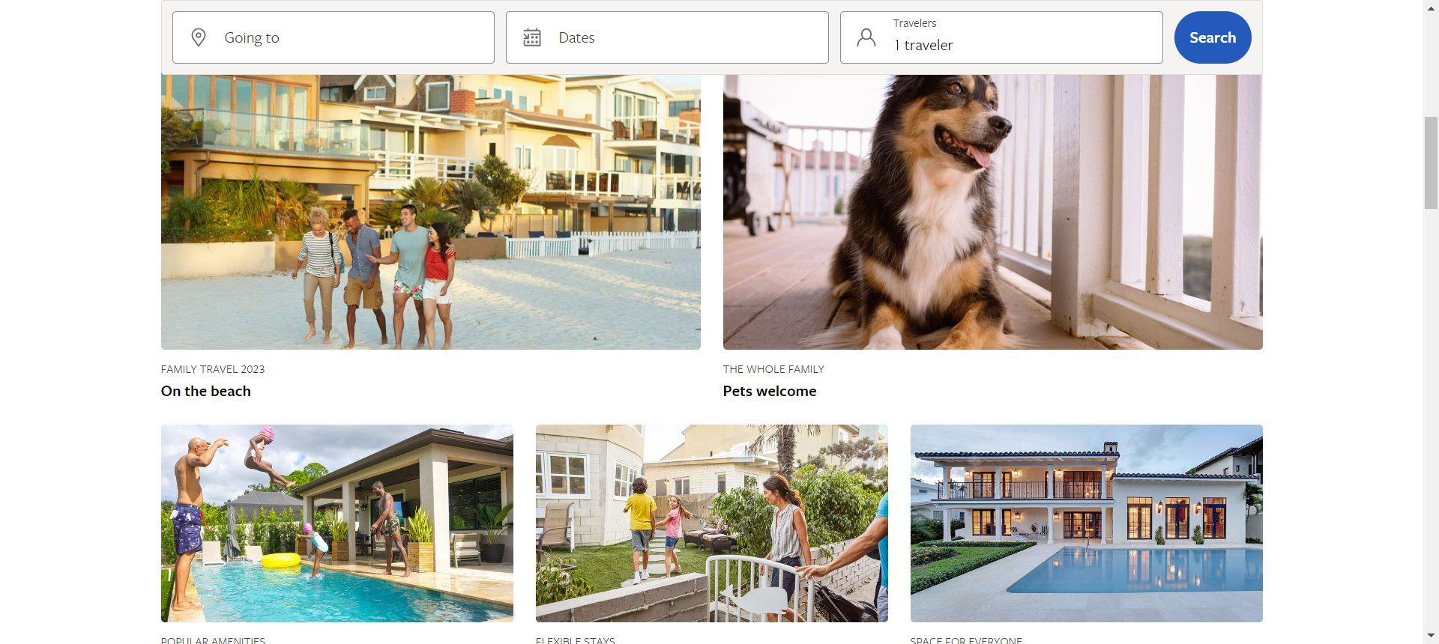This screenshot has width=1439, height=644.
Task: Click the scrollbar down arrow
Action: pos(1431,637)
